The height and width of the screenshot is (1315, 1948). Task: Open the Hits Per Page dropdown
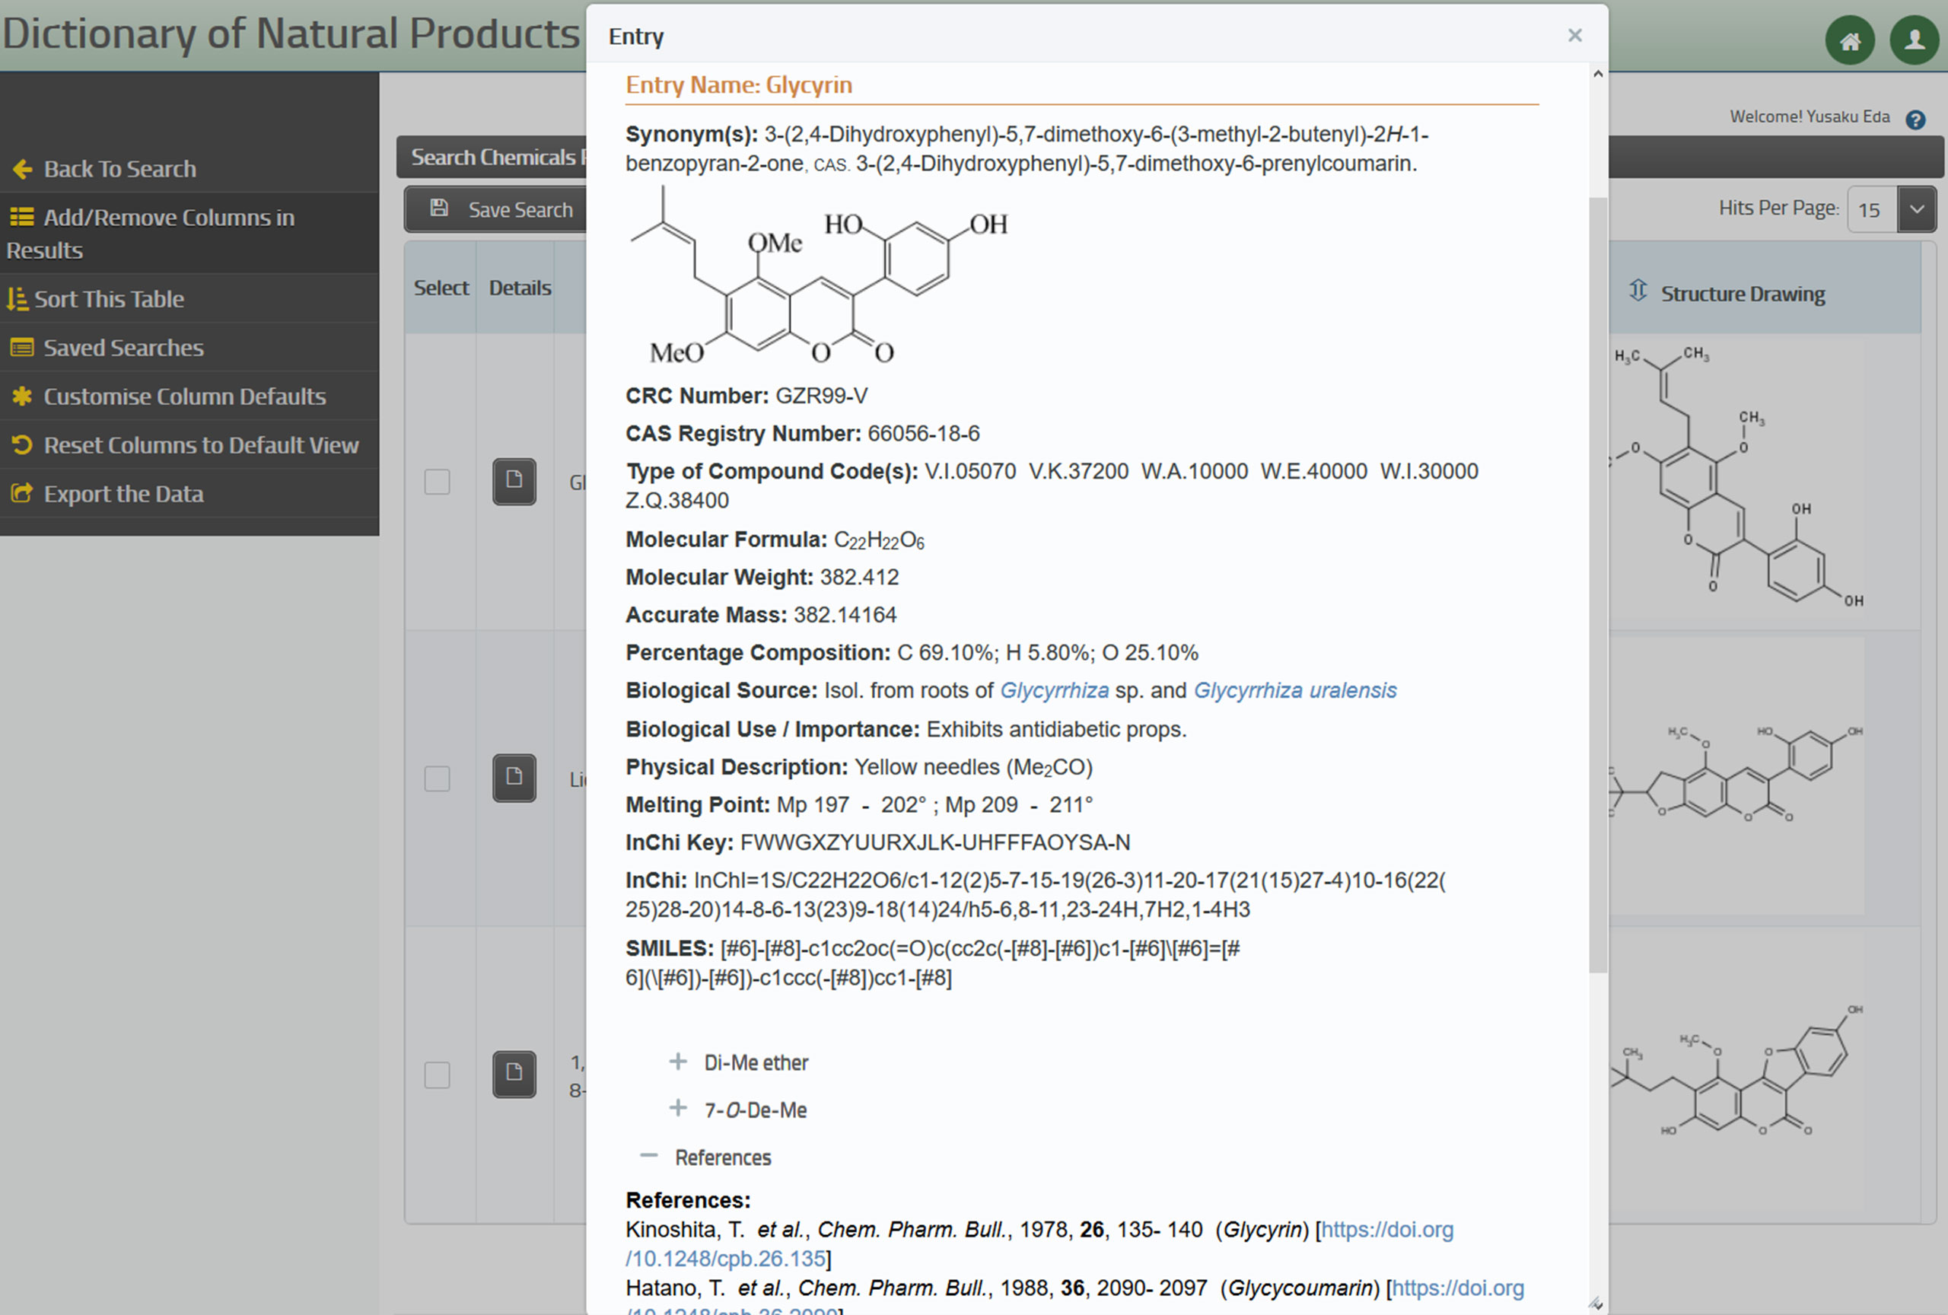(1917, 209)
